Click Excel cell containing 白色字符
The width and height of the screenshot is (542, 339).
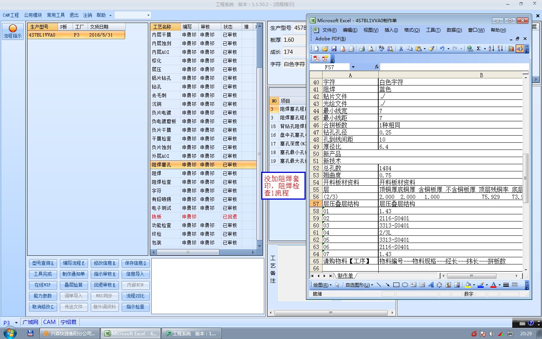[x=450, y=82]
